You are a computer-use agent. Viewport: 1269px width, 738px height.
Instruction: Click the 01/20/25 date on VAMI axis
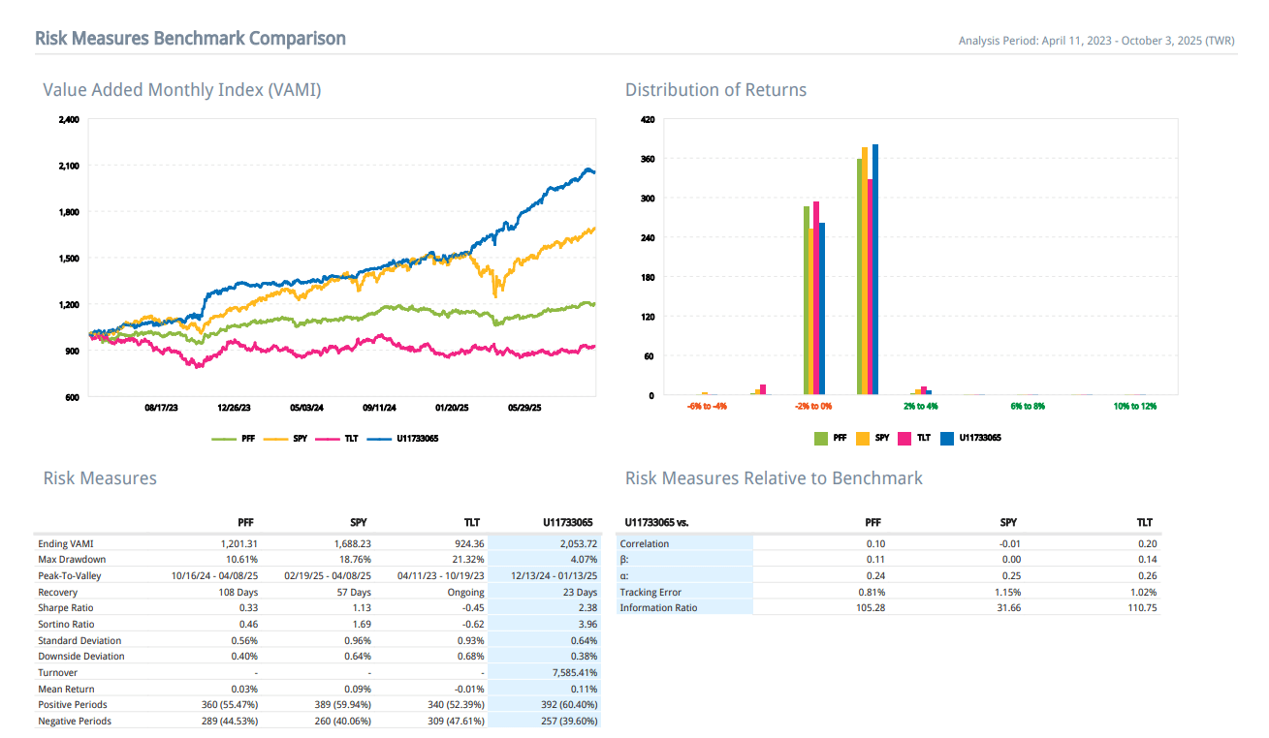coord(453,409)
